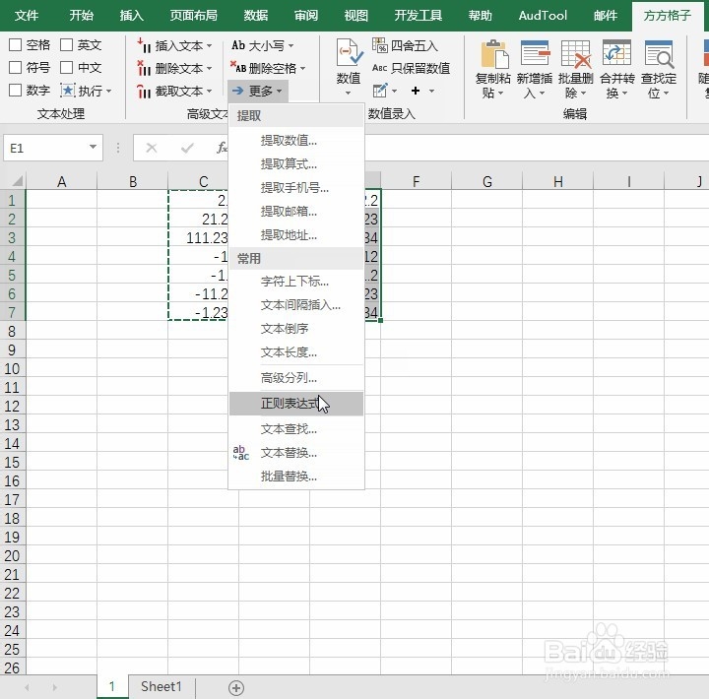This screenshot has width=709, height=699.
Task: Click the previous sheet navigation arrow
Action: click(28, 688)
